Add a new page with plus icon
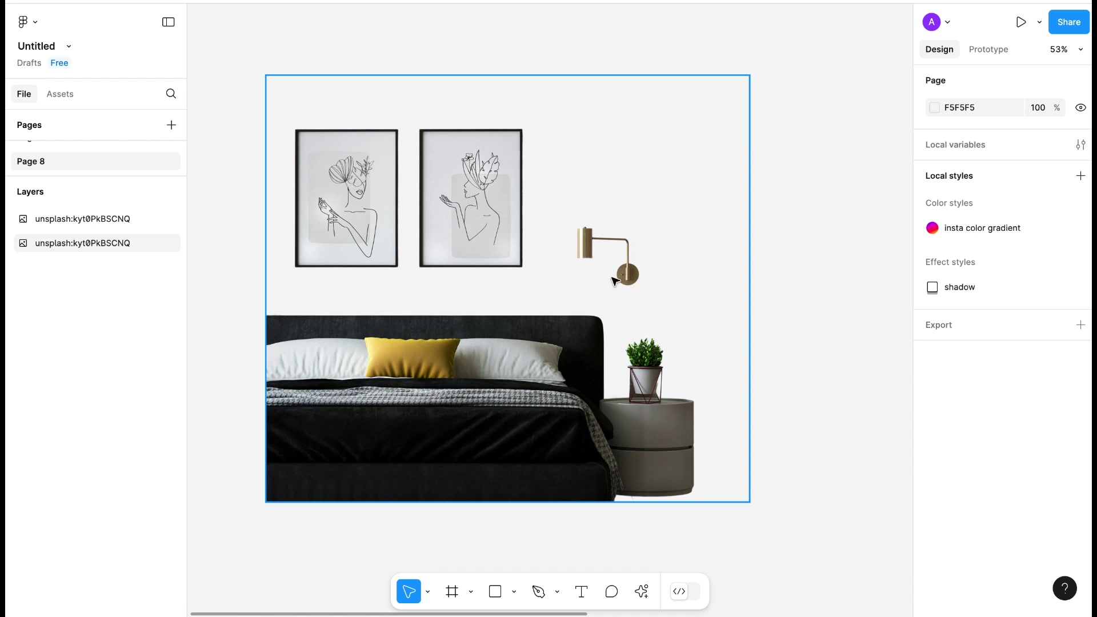The image size is (1097, 617). [171, 125]
